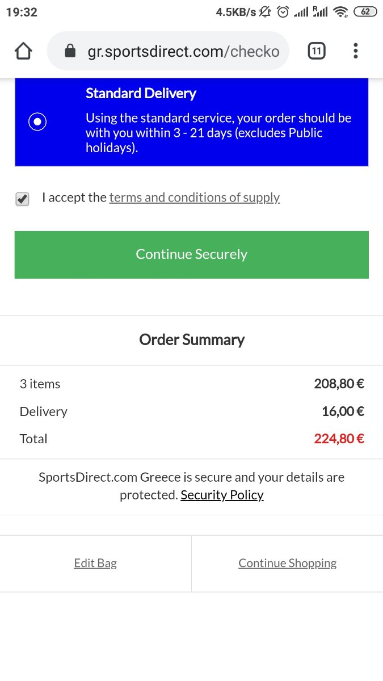Tap the Order Summary heading

tap(192, 339)
